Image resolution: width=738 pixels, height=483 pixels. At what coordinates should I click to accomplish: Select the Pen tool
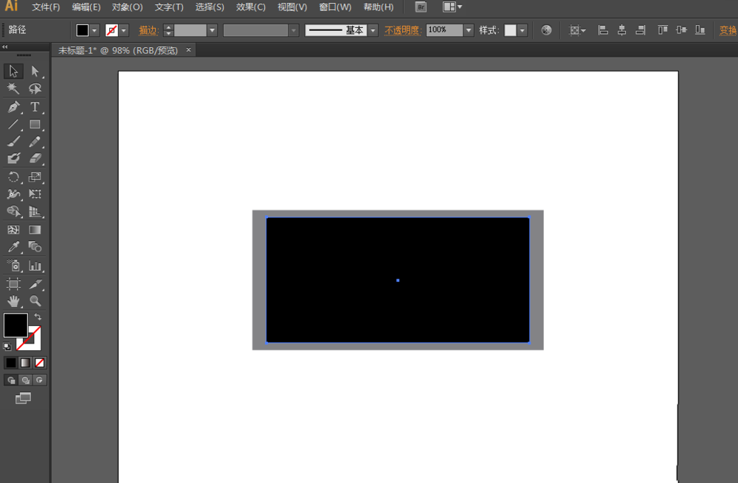pos(13,107)
